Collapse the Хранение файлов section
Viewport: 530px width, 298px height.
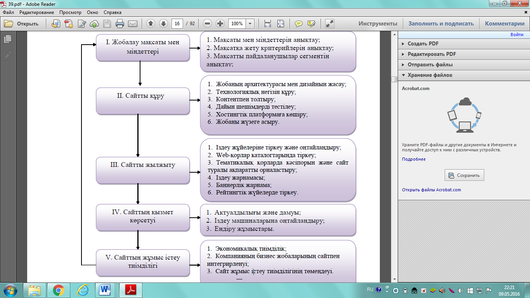point(464,75)
